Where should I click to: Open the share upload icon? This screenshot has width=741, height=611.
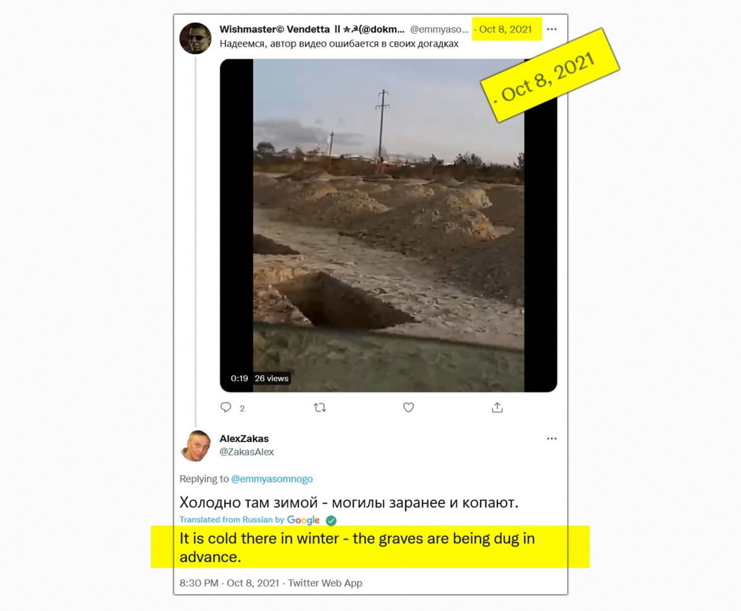[497, 407]
